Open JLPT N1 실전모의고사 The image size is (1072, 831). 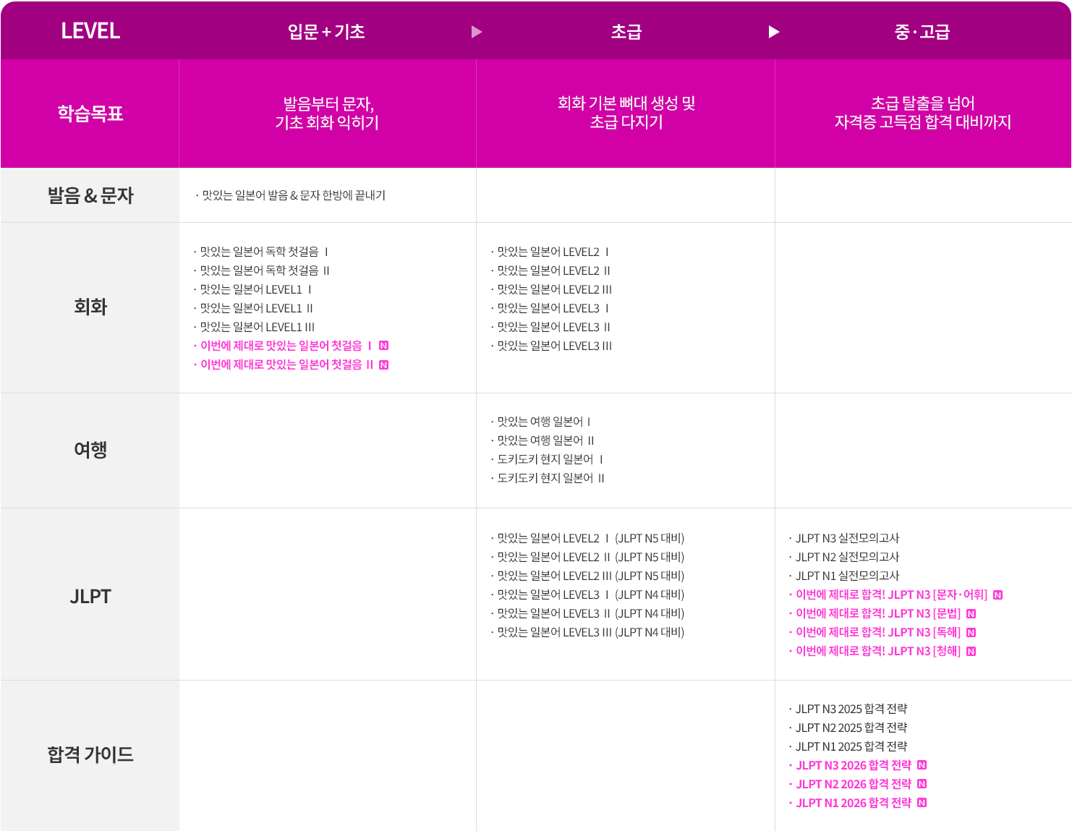844,576
